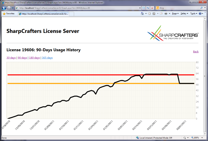Open a new blank tab

pos(72,14)
